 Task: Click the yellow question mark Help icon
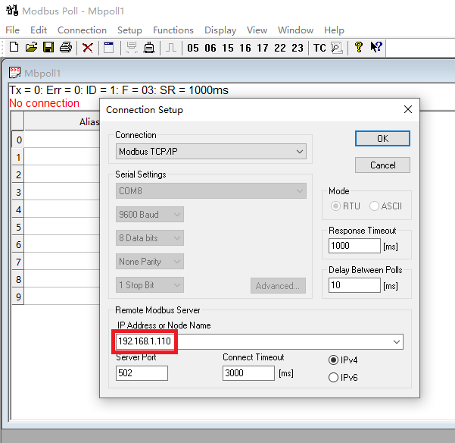pos(359,48)
